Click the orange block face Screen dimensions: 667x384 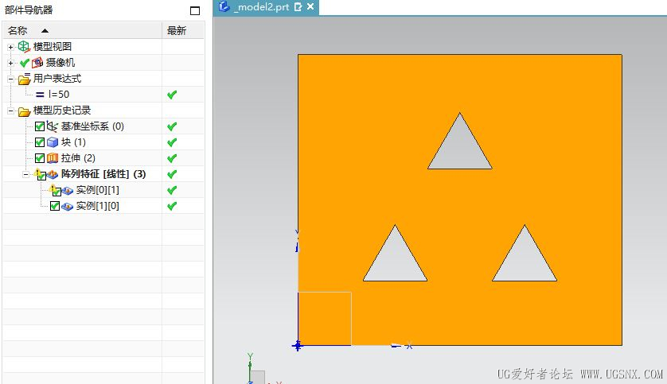459,200
